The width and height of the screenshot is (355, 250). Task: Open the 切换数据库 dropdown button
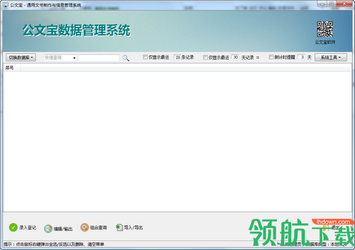coord(21,57)
